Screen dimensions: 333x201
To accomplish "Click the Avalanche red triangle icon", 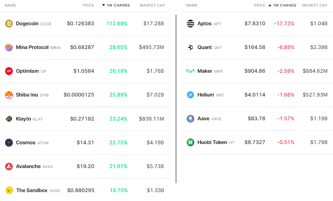I will [x=9, y=166].
